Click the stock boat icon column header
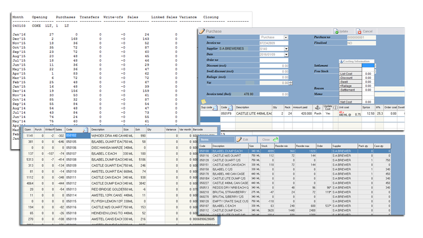Image resolution: width=423 pixels, height=238 pixels. (x=318, y=107)
